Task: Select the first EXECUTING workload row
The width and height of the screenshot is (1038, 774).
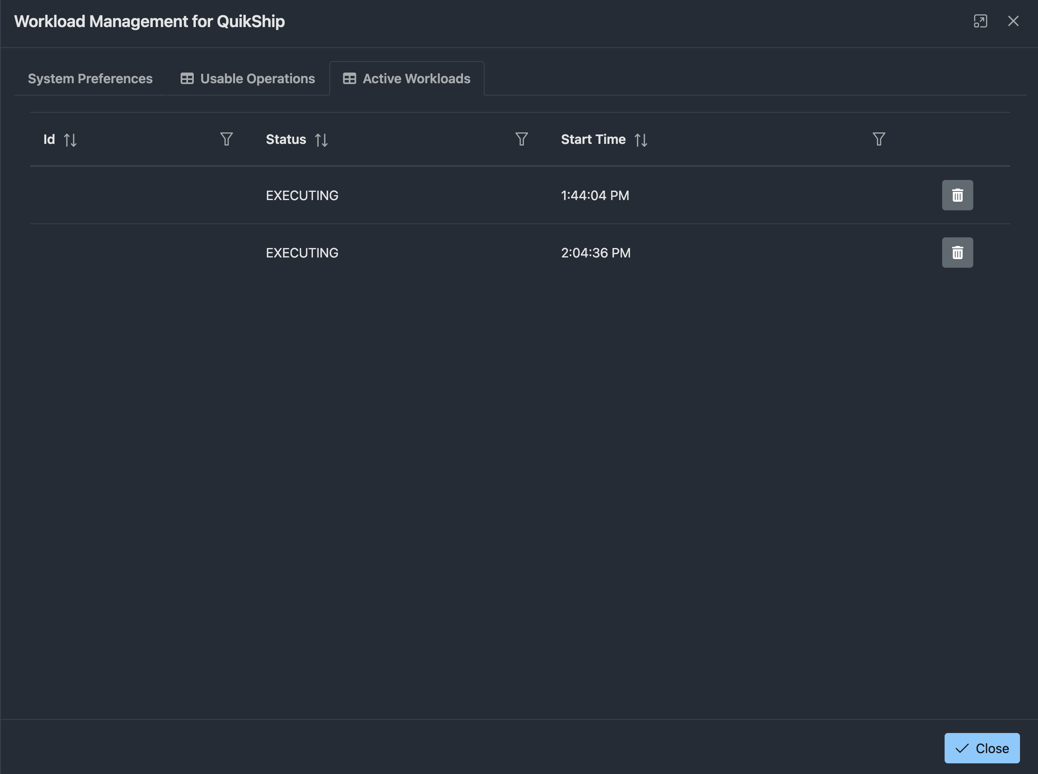Action: (x=520, y=195)
